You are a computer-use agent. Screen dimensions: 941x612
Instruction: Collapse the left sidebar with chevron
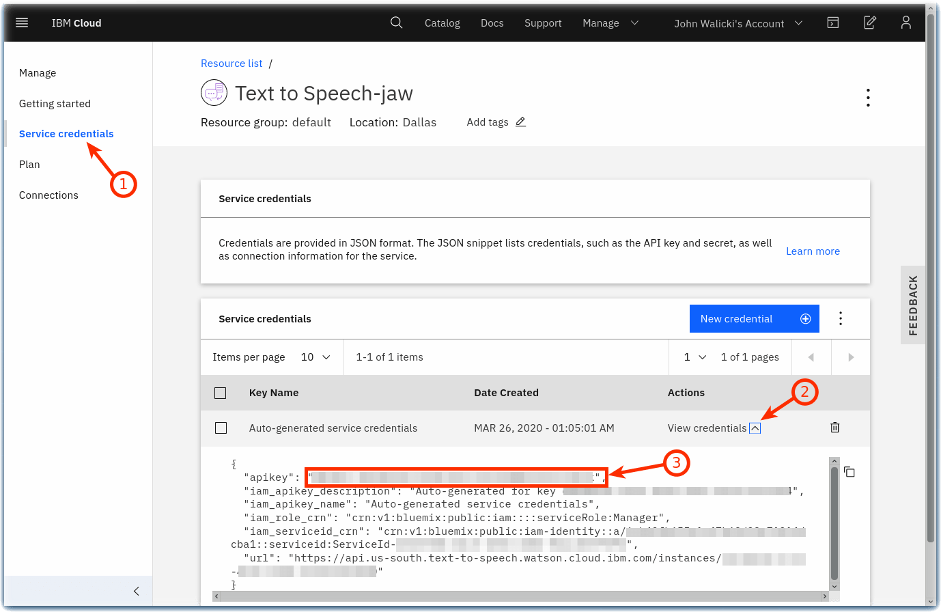137,591
